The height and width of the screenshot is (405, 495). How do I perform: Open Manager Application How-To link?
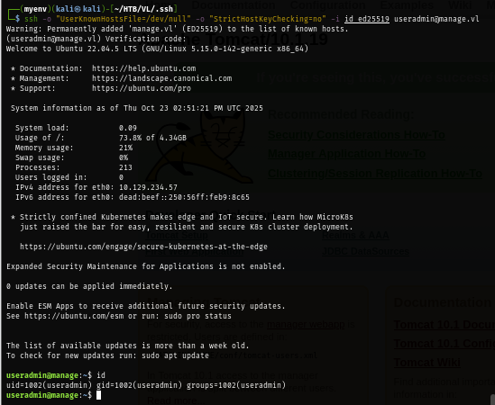coord(346,154)
